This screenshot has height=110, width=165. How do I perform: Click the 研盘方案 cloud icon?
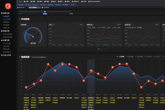[x=2, y=40]
